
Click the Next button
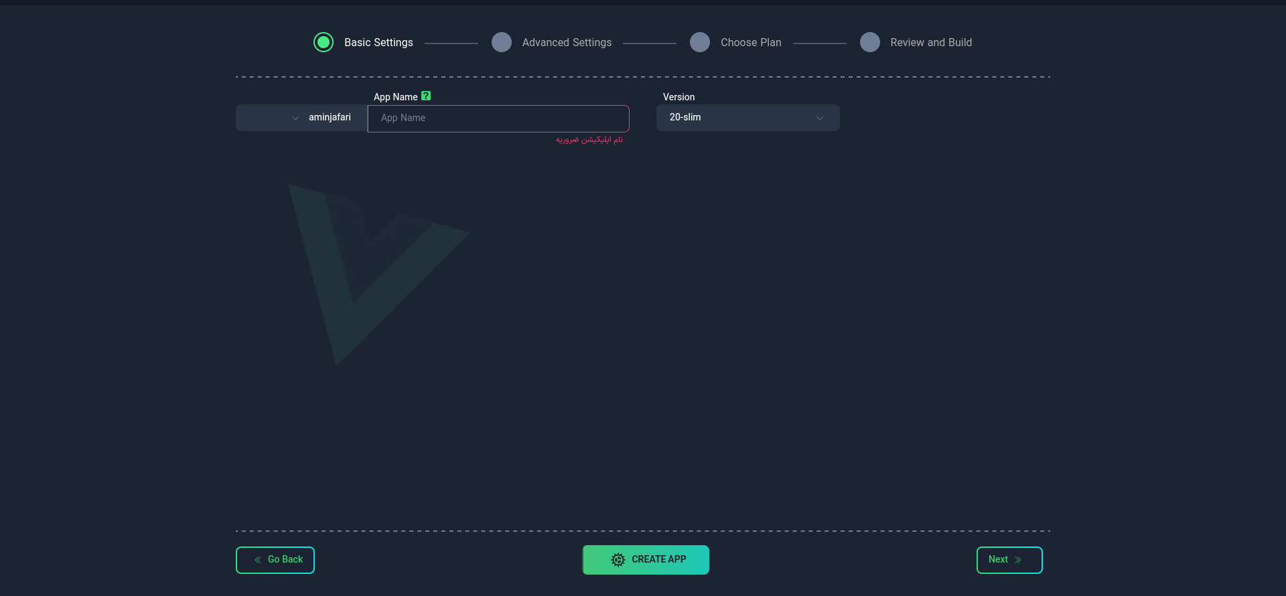tap(1009, 560)
